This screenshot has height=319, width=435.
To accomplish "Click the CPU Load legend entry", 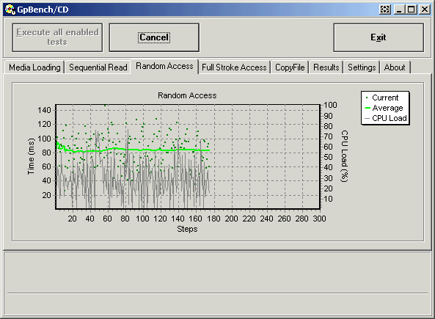I will (x=386, y=118).
